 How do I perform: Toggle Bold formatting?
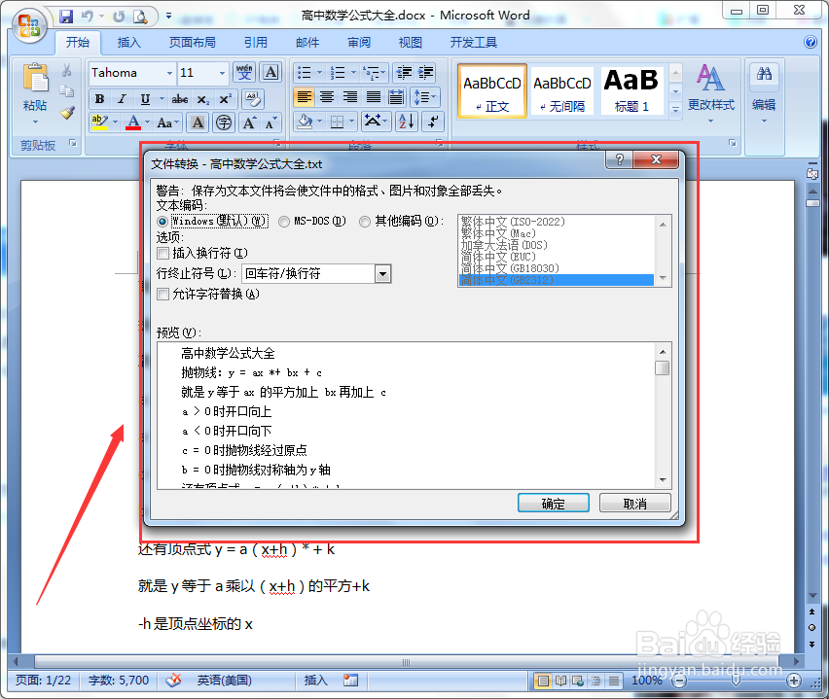pos(100,99)
